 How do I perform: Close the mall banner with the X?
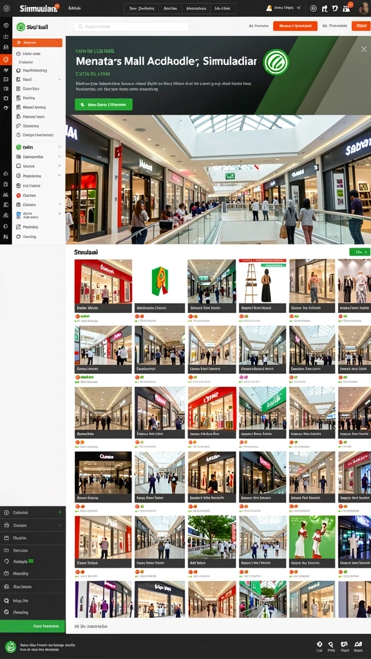click(x=364, y=49)
